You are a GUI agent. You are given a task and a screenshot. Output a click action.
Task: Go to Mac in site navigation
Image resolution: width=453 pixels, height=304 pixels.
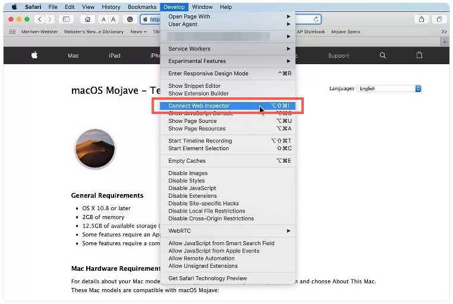(73, 56)
